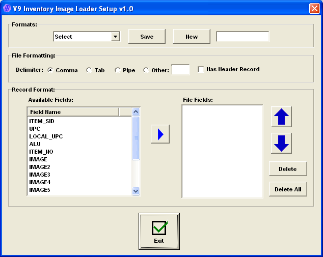Viewport: 323px width, 257px height.
Task: Move selected file field up
Action: 281,117
